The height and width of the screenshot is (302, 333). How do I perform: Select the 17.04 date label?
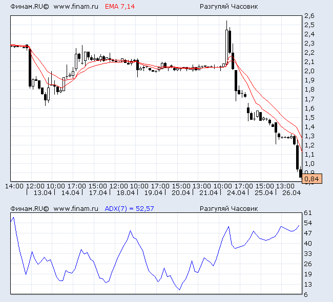98,192
